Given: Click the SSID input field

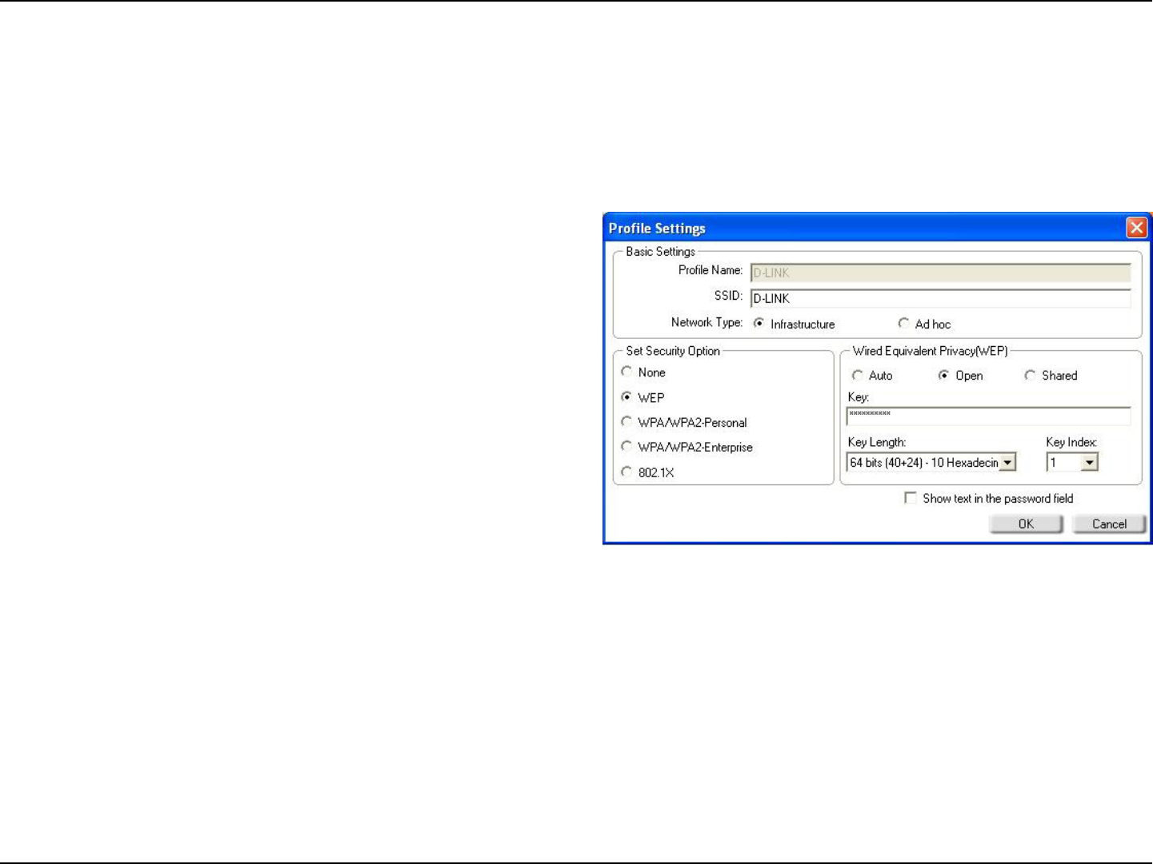Looking at the screenshot, I should pos(941,298).
